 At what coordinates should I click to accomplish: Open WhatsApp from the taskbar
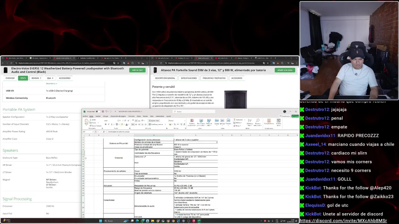tap(142, 221)
